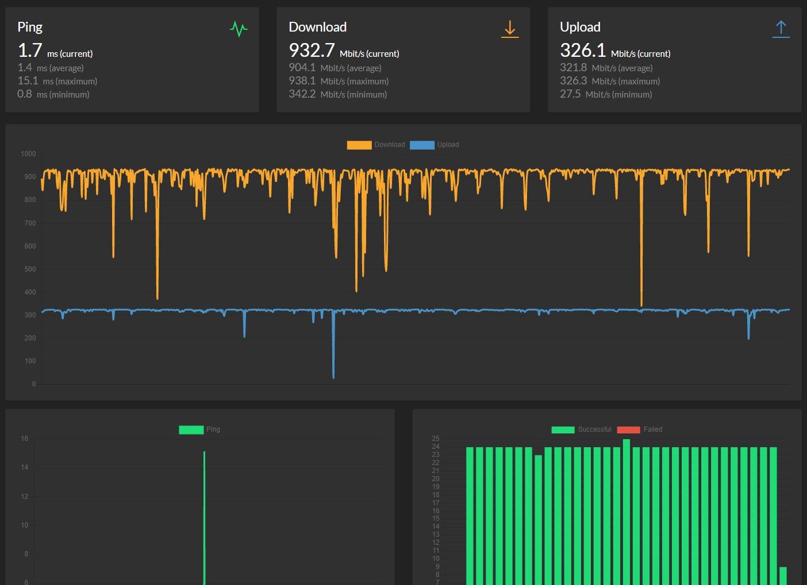807x585 pixels.
Task: Select the Download card title
Action: point(317,27)
